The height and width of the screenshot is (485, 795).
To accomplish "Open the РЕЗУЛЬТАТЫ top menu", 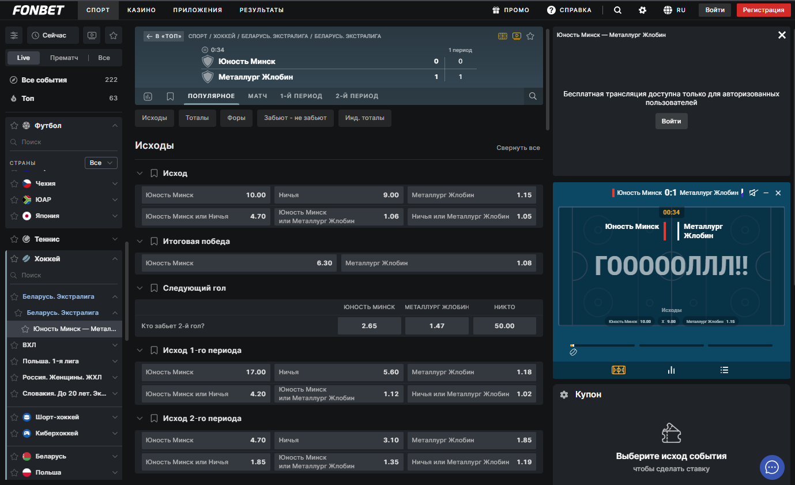I will click(262, 10).
